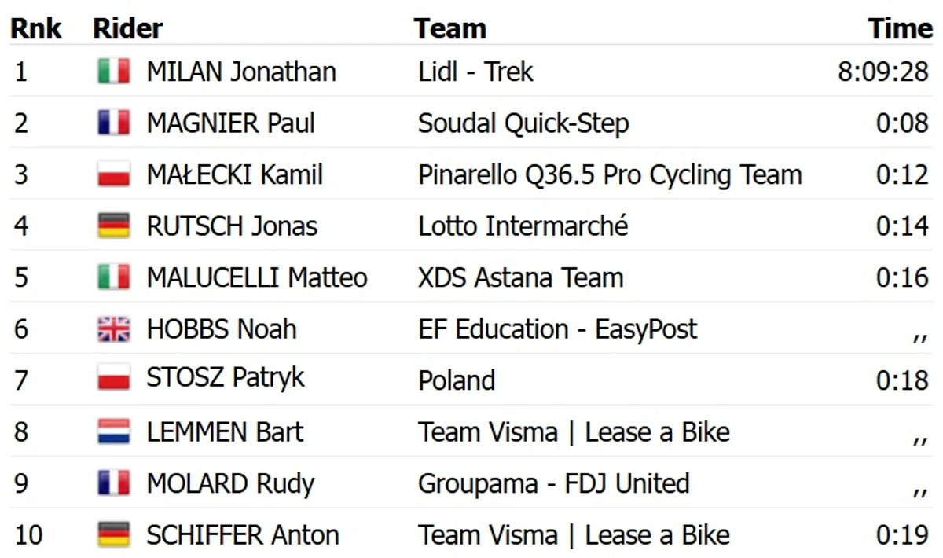Click the German flag beside RUTSCH Jonas
The width and height of the screenshot is (943, 558).
(x=114, y=226)
